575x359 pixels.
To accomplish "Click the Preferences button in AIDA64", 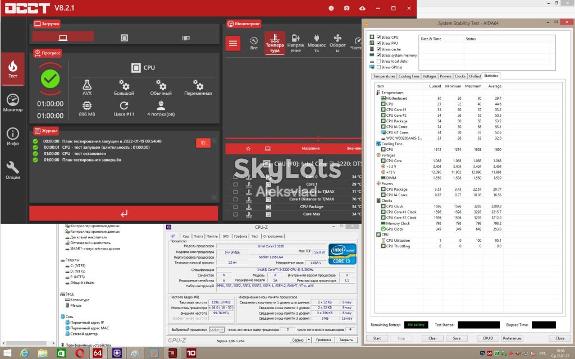I will (512, 338).
